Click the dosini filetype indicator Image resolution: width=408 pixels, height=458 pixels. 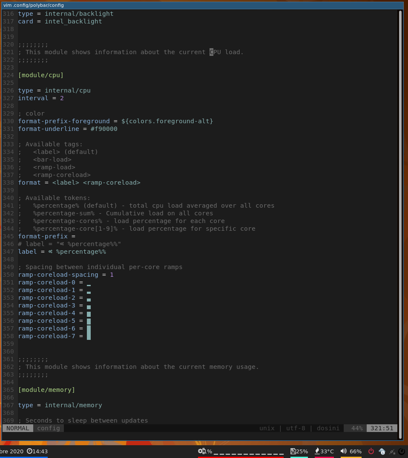point(328,428)
